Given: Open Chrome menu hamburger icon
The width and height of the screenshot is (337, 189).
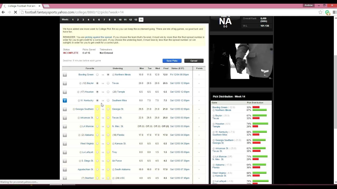Looking at the screenshot, I should 334,12.
